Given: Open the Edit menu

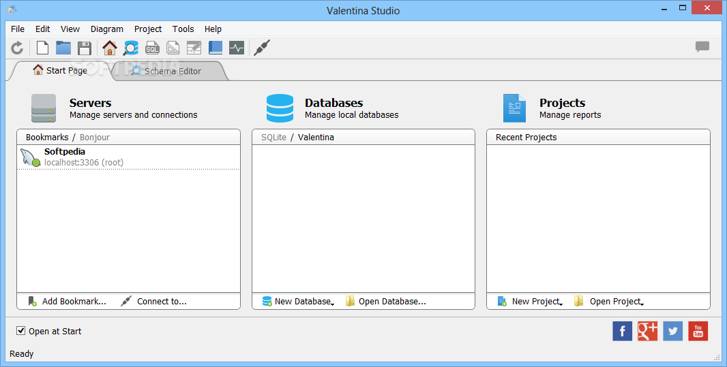Looking at the screenshot, I should click(x=43, y=29).
